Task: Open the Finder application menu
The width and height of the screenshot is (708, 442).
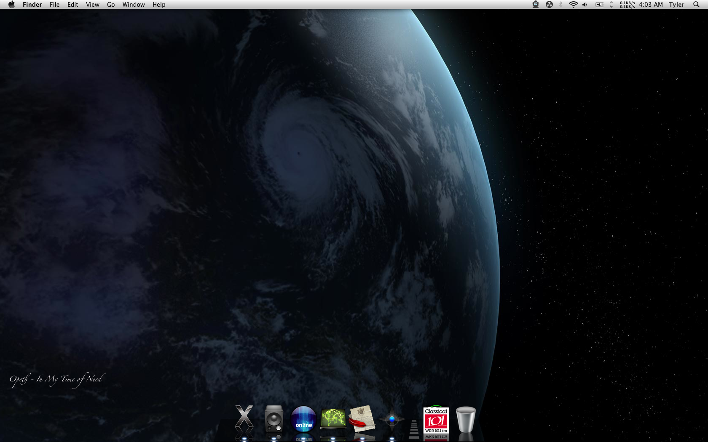Action: point(32,5)
